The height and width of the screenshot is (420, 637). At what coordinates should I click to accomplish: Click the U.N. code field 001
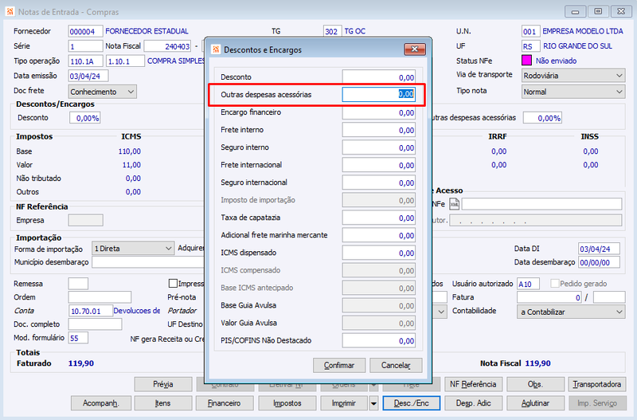530,31
